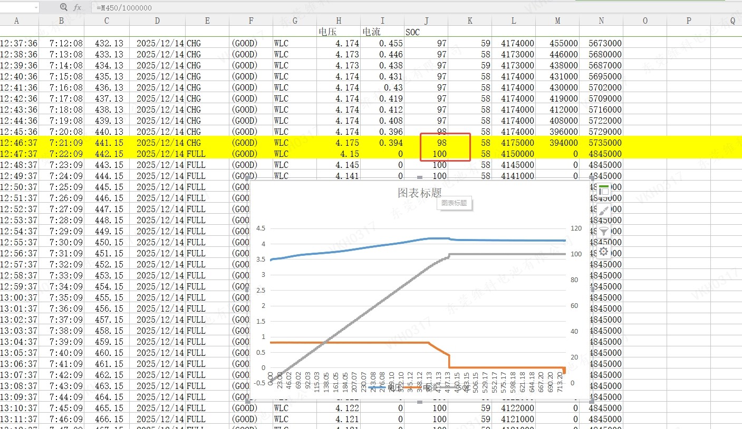Select column N header

[x=601, y=21]
